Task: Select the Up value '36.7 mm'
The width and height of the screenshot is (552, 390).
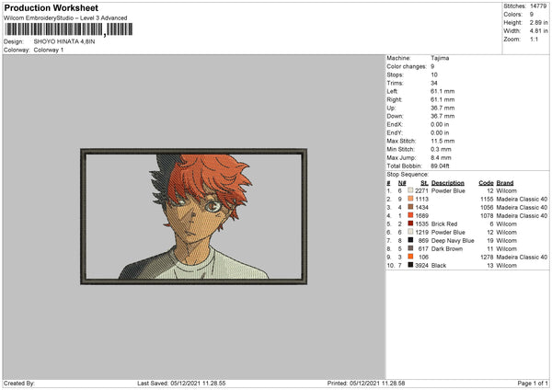Action: (443, 108)
